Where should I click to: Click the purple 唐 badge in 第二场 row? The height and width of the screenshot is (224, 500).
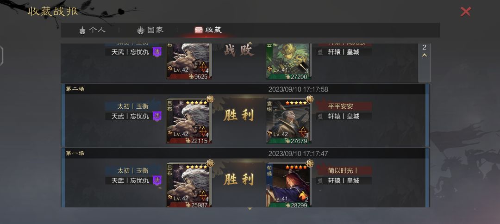click(157, 116)
